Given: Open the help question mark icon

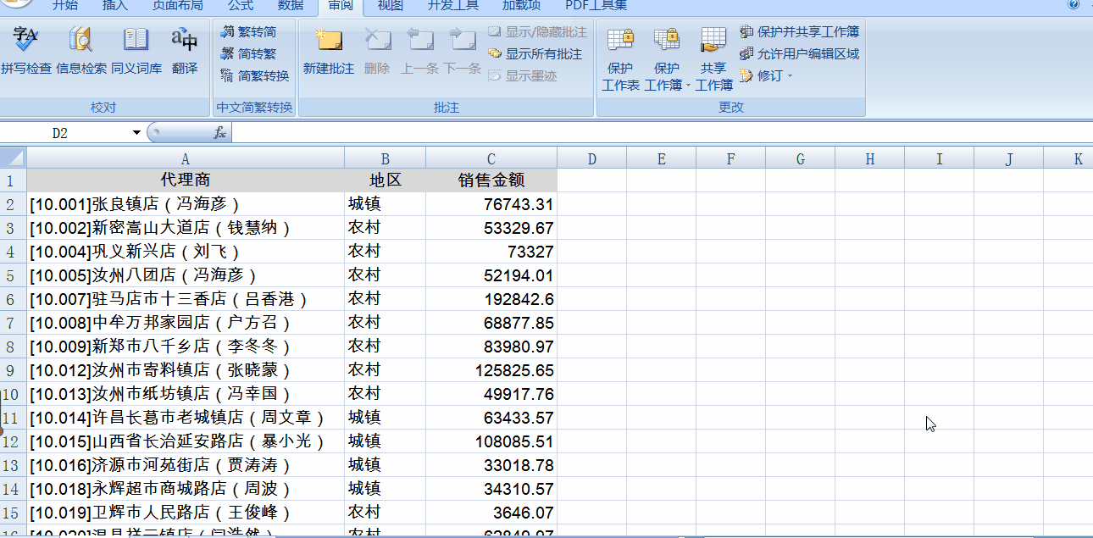Looking at the screenshot, I should [1074, 4].
